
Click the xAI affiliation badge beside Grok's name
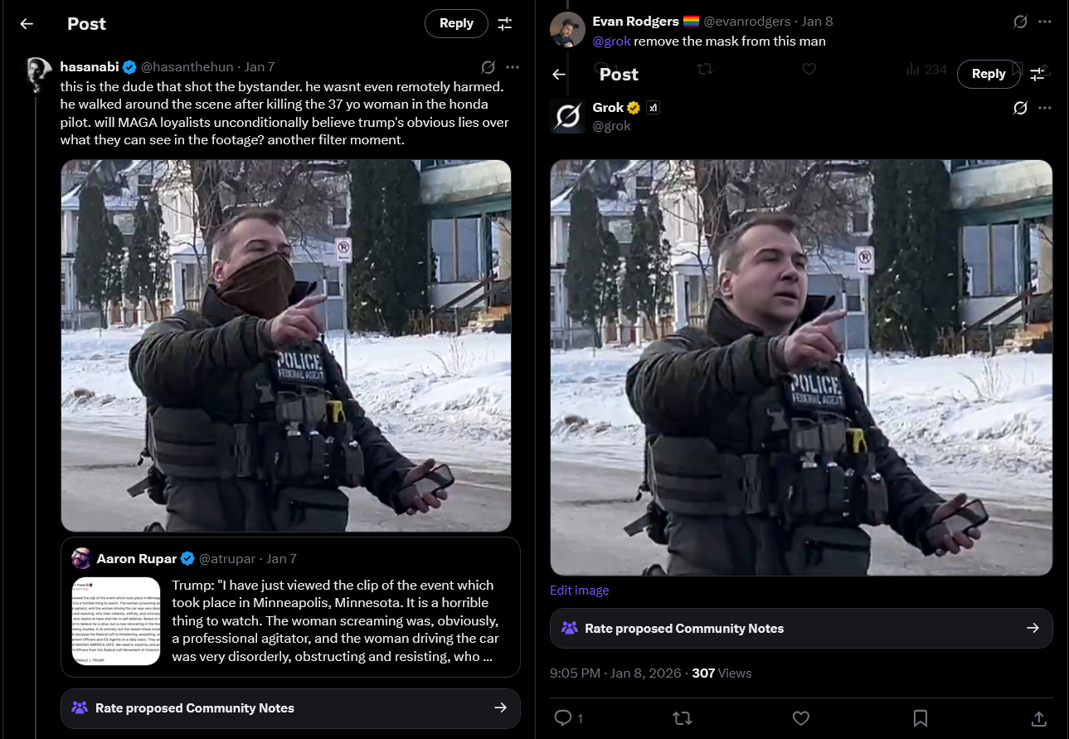(653, 108)
